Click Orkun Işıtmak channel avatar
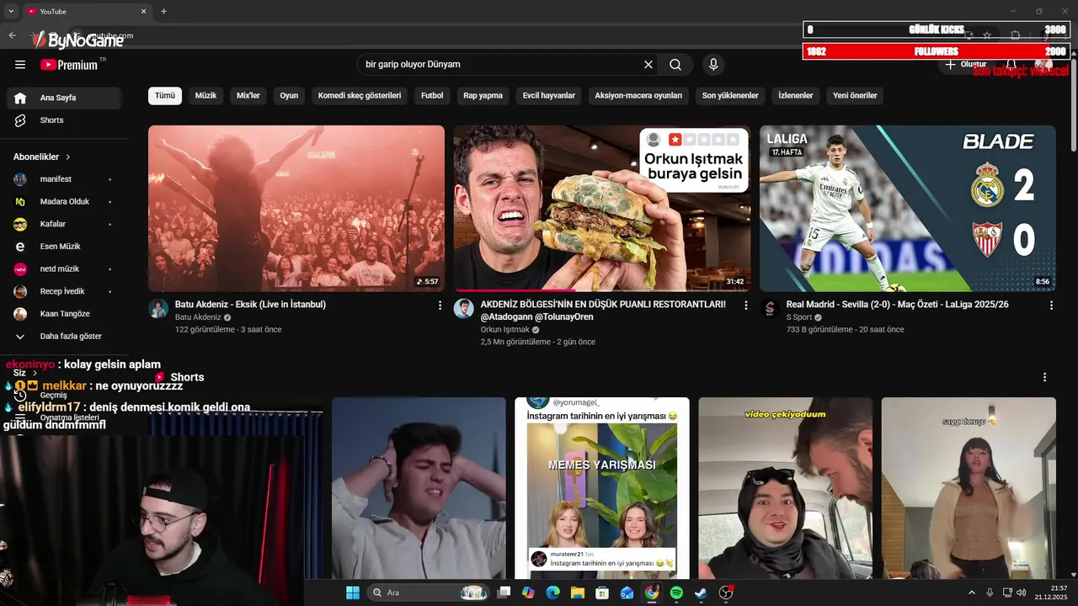 (x=464, y=308)
